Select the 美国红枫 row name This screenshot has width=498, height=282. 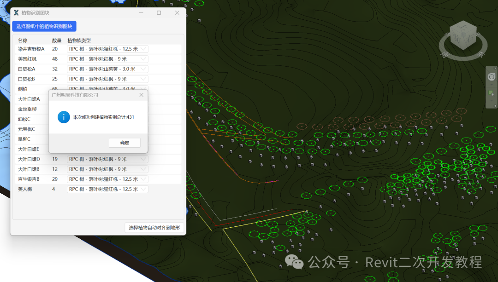[x=27, y=59]
